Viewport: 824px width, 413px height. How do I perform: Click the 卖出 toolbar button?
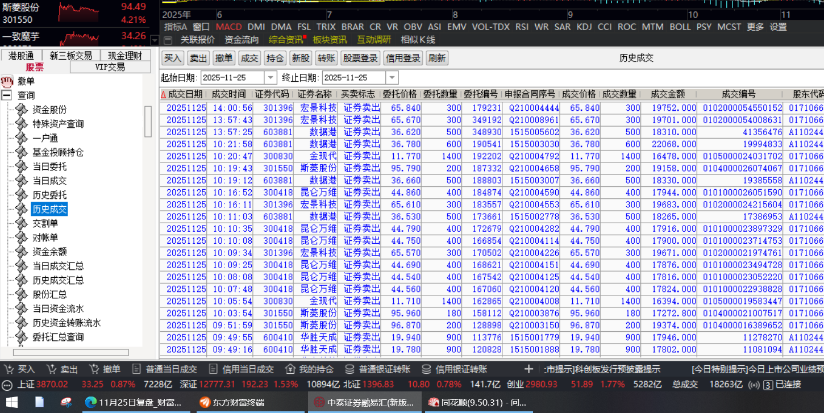(x=198, y=58)
